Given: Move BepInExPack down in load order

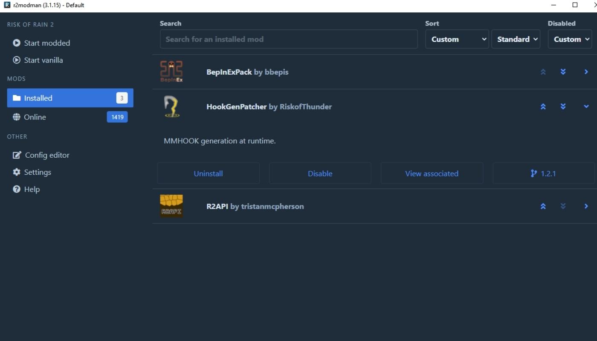Looking at the screenshot, I should pyautogui.click(x=563, y=72).
